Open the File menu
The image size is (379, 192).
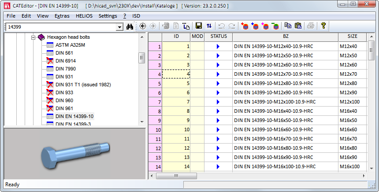[11, 16]
